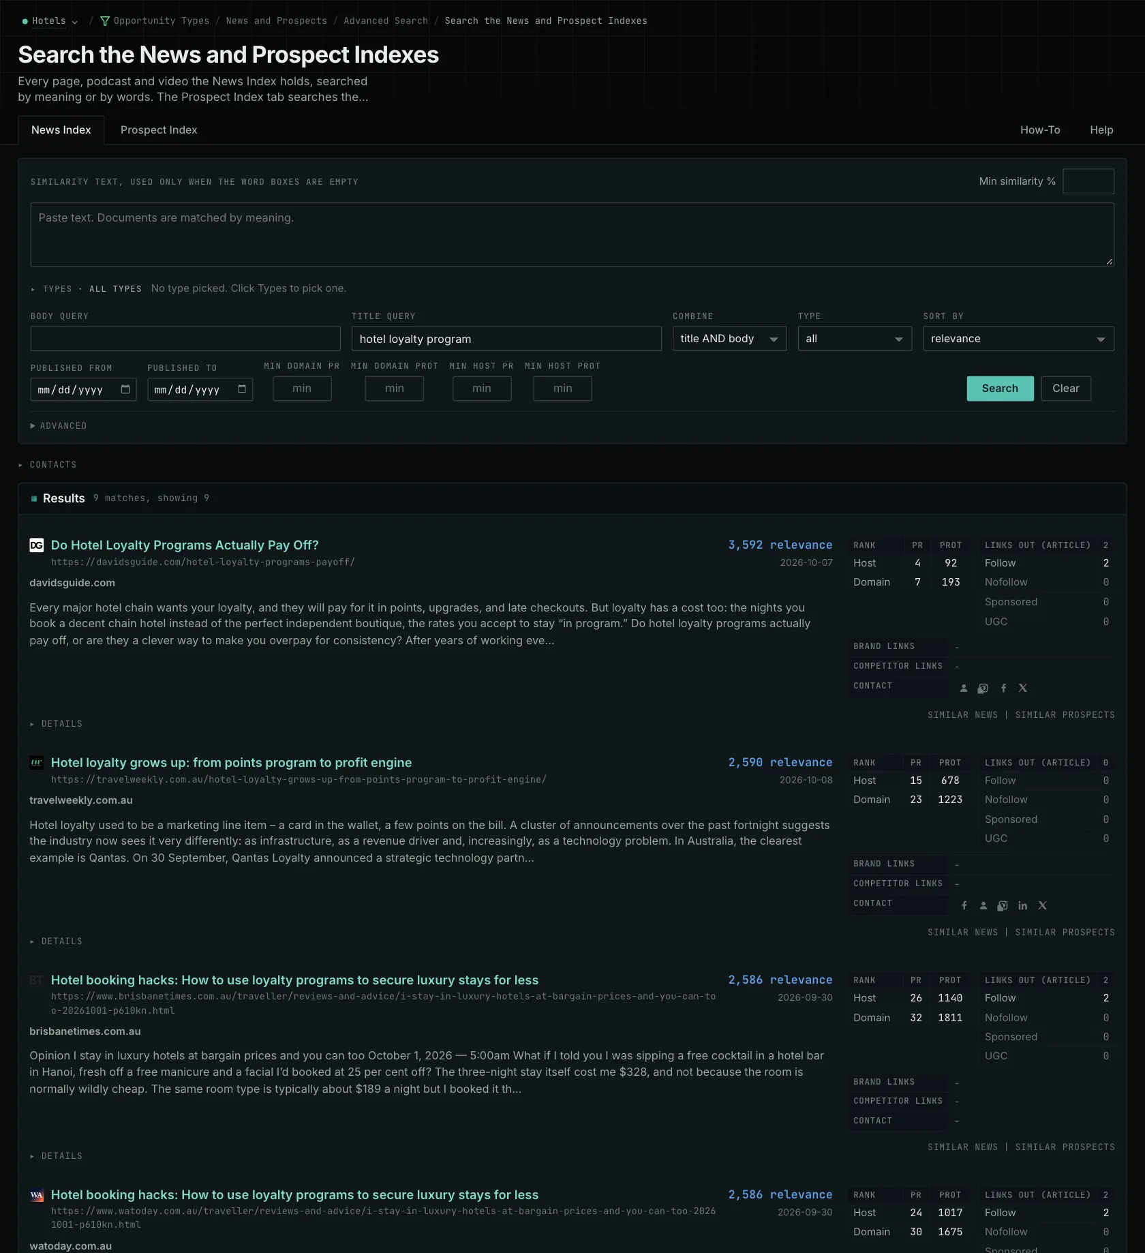Click the travelweekly.com.au favicon
The width and height of the screenshot is (1145, 1253).
pyautogui.click(x=37, y=763)
